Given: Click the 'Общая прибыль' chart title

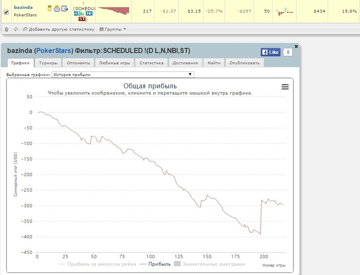Looking at the screenshot, I should 150,86.
